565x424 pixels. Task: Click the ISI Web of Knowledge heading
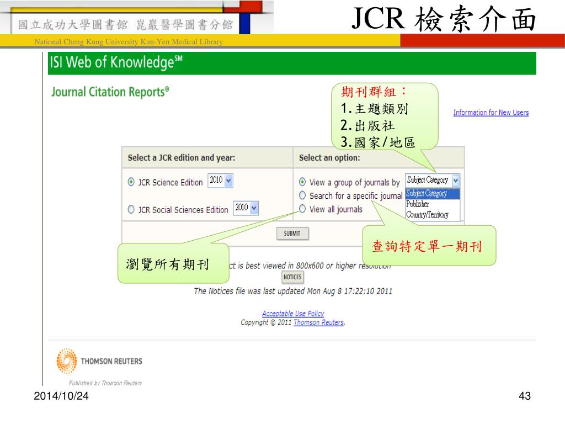(116, 62)
